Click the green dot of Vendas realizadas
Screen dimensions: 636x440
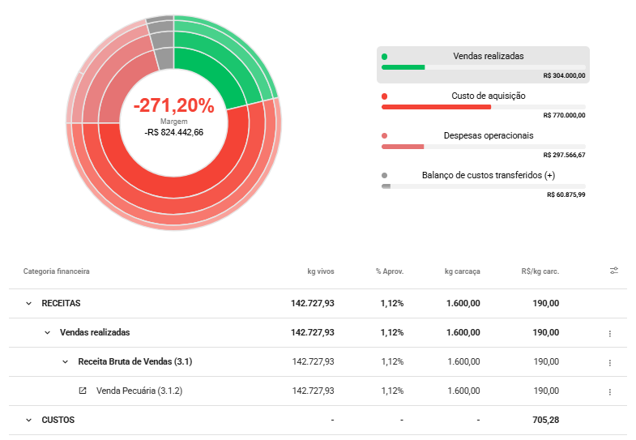[385, 57]
